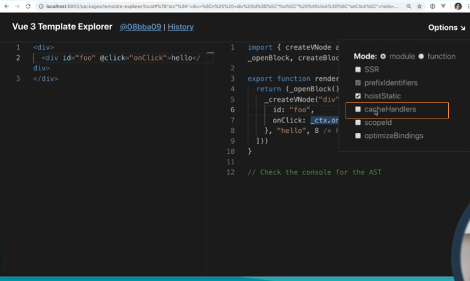Click line number 2 in template gutter
The image size is (470, 281).
pyautogui.click(x=18, y=58)
